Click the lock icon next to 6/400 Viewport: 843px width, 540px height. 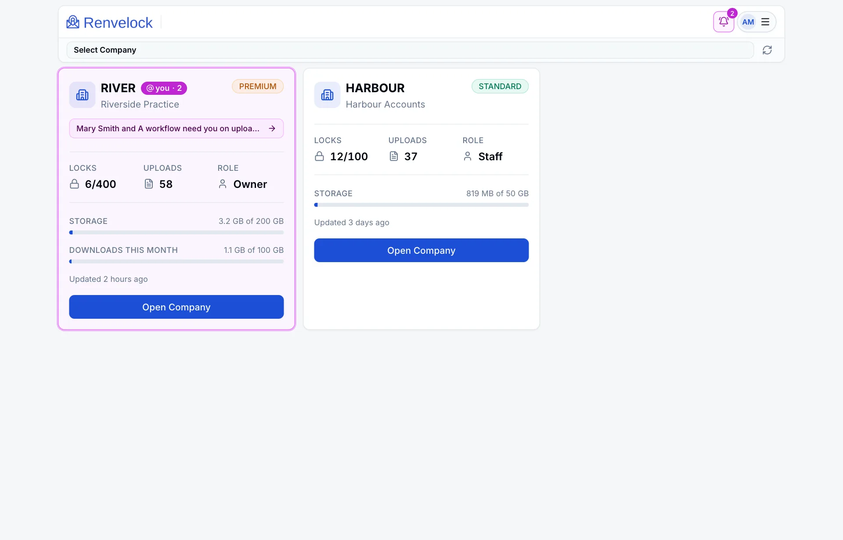click(x=75, y=184)
